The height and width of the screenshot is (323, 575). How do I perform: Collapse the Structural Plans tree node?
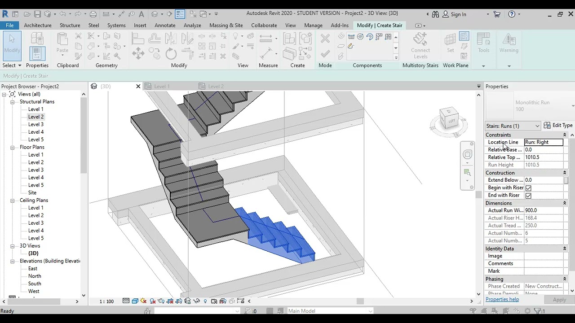13,102
